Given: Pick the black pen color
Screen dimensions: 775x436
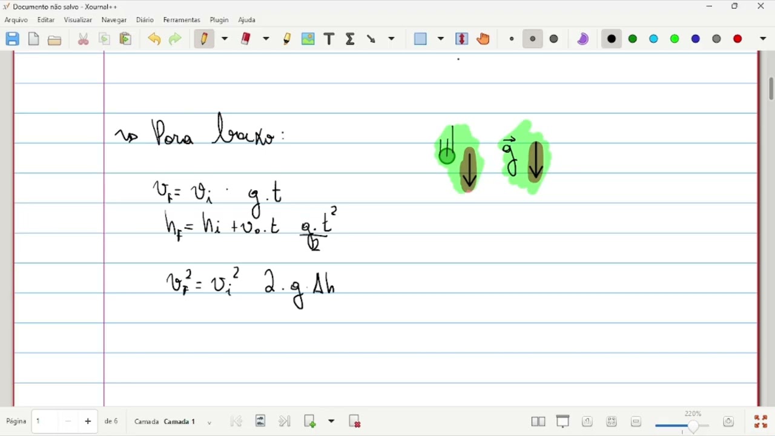Looking at the screenshot, I should click(x=612, y=39).
